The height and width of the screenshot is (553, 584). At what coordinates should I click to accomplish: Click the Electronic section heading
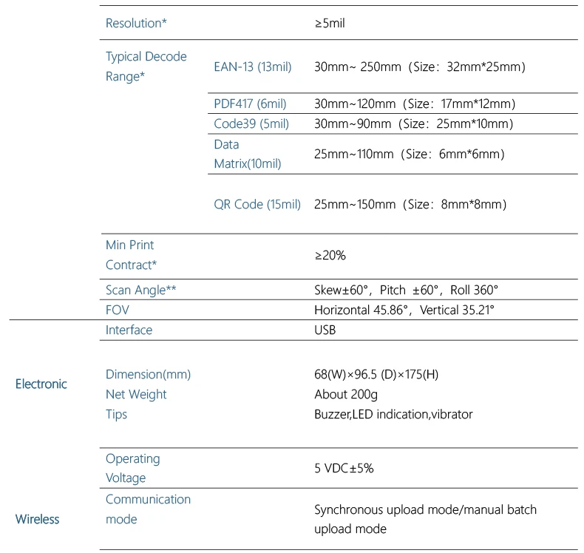[x=41, y=384]
